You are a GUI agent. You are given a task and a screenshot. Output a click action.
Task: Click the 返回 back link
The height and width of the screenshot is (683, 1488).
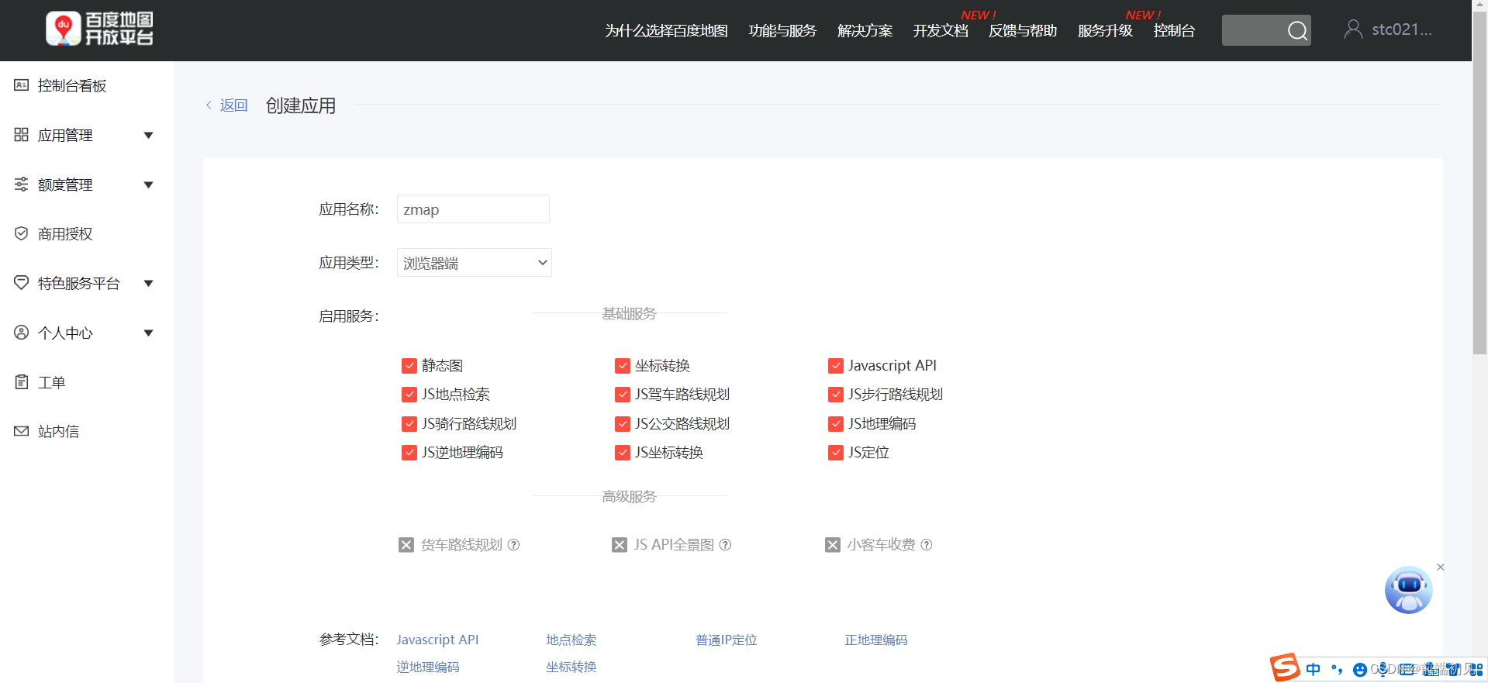coord(233,105)
